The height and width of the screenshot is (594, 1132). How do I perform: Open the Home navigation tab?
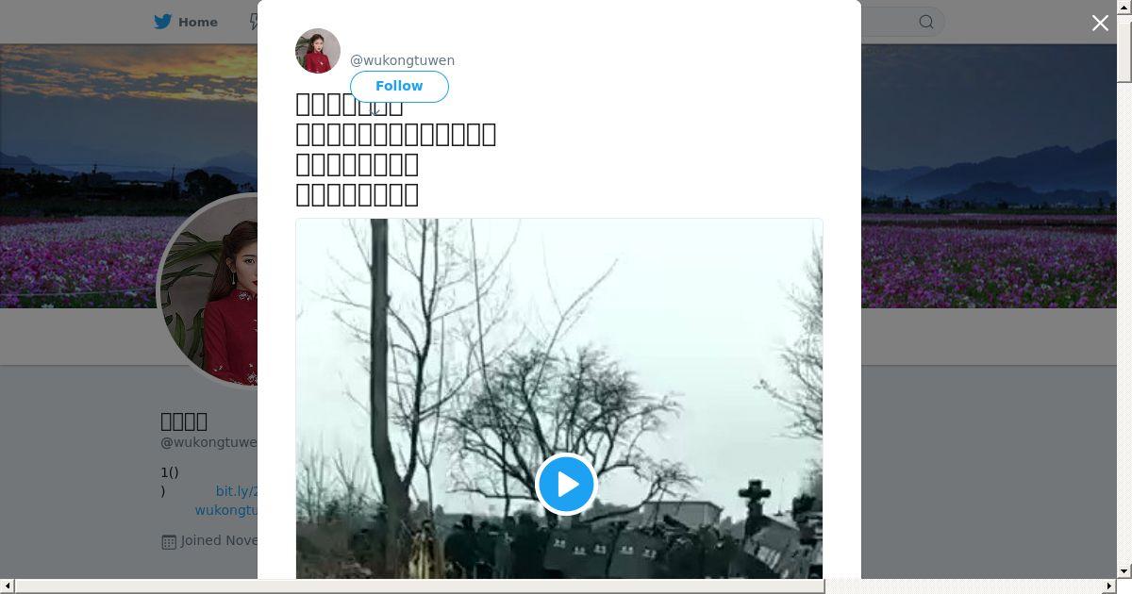tap(186, 22)
